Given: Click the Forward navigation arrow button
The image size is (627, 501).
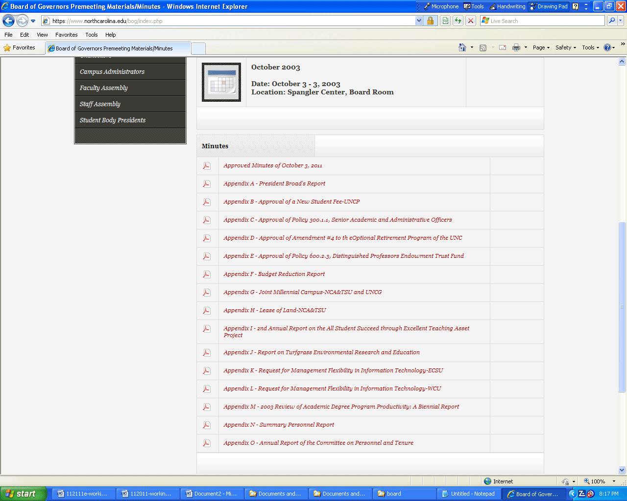Looking at the screenshot, I should click(x=22, y=21).
